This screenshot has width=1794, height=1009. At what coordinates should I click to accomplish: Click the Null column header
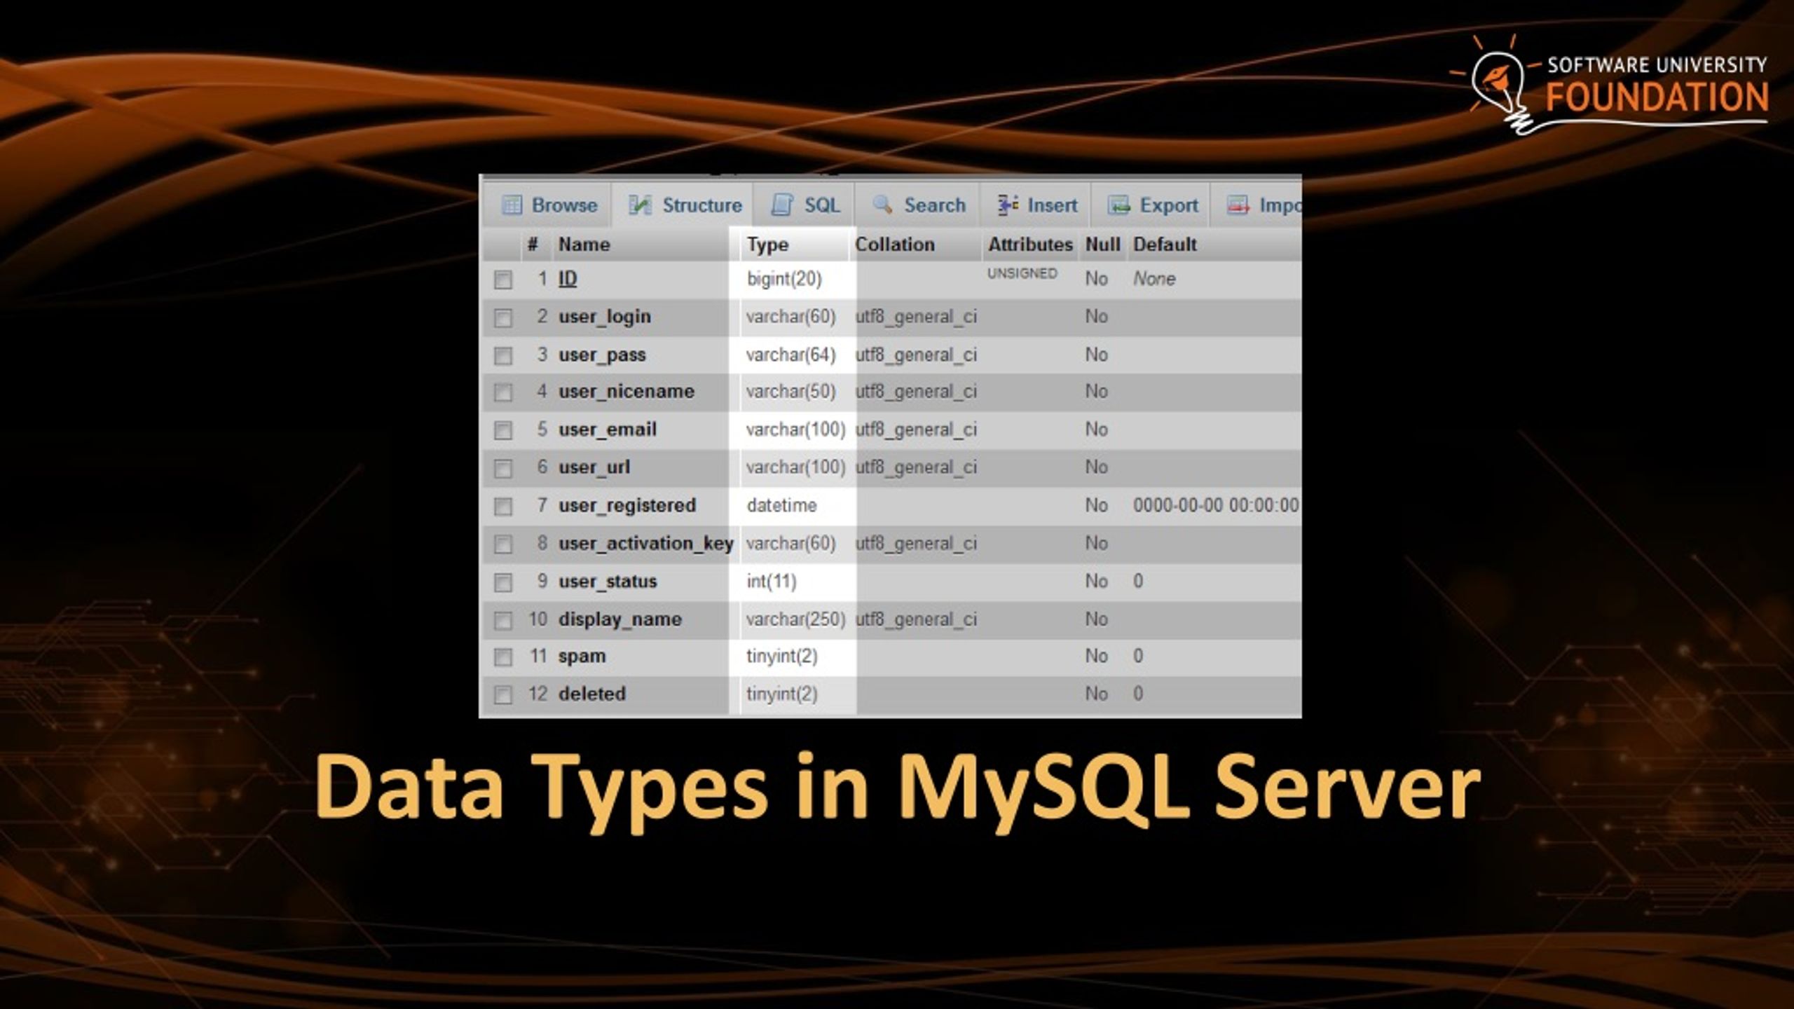(1102, 244)
